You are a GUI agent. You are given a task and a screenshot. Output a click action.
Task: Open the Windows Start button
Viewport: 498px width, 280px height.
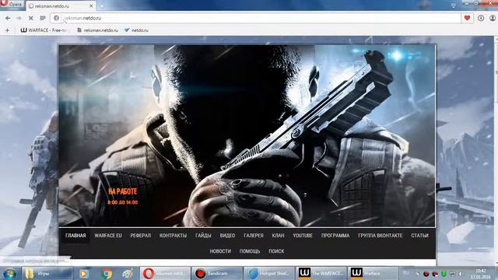(x=9, y=273)
